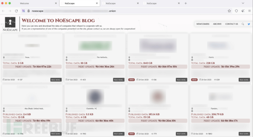Click the New Identity broom icon
Viewport: 253px width, 137px height.
click(x=243, y=11)
